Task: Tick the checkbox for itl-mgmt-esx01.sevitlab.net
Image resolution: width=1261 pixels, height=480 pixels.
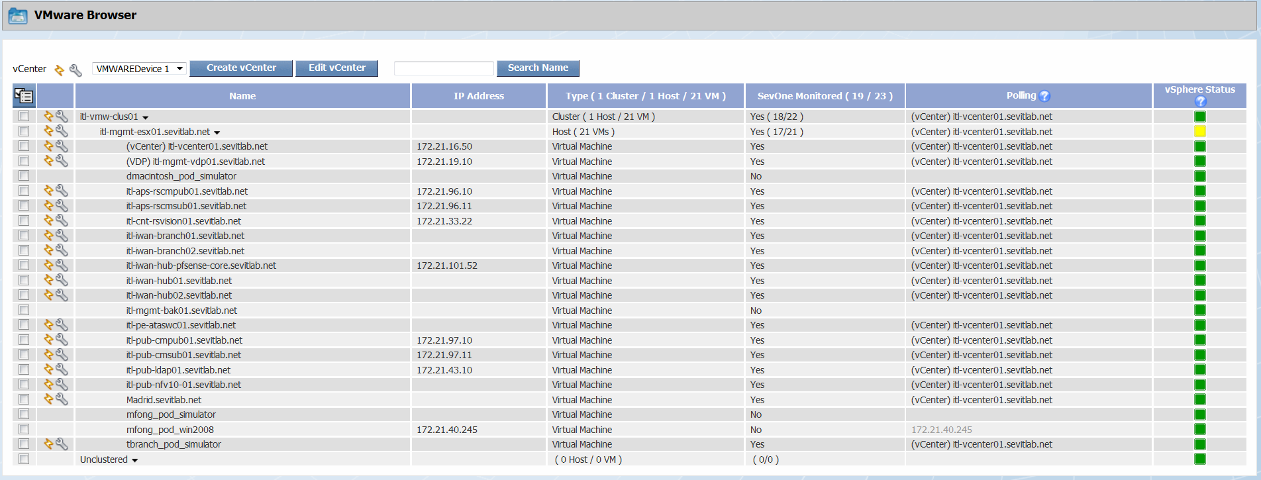Action: click(24, 131)
